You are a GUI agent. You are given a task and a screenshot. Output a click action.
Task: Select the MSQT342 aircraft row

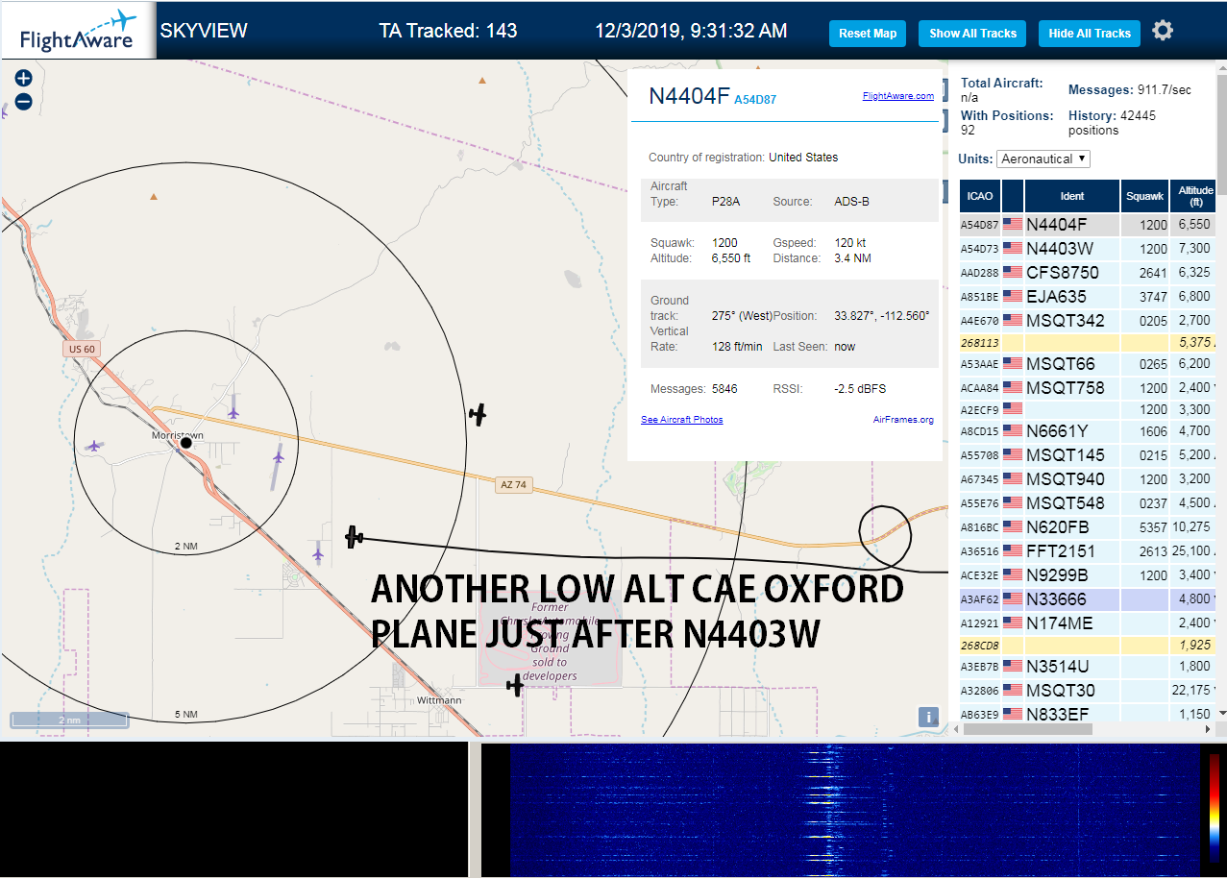pyautogui.click(x=1088, y=321)
